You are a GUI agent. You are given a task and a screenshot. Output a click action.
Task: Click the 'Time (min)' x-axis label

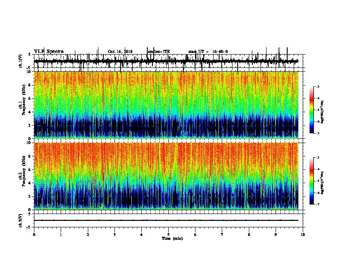click(172, 239)
